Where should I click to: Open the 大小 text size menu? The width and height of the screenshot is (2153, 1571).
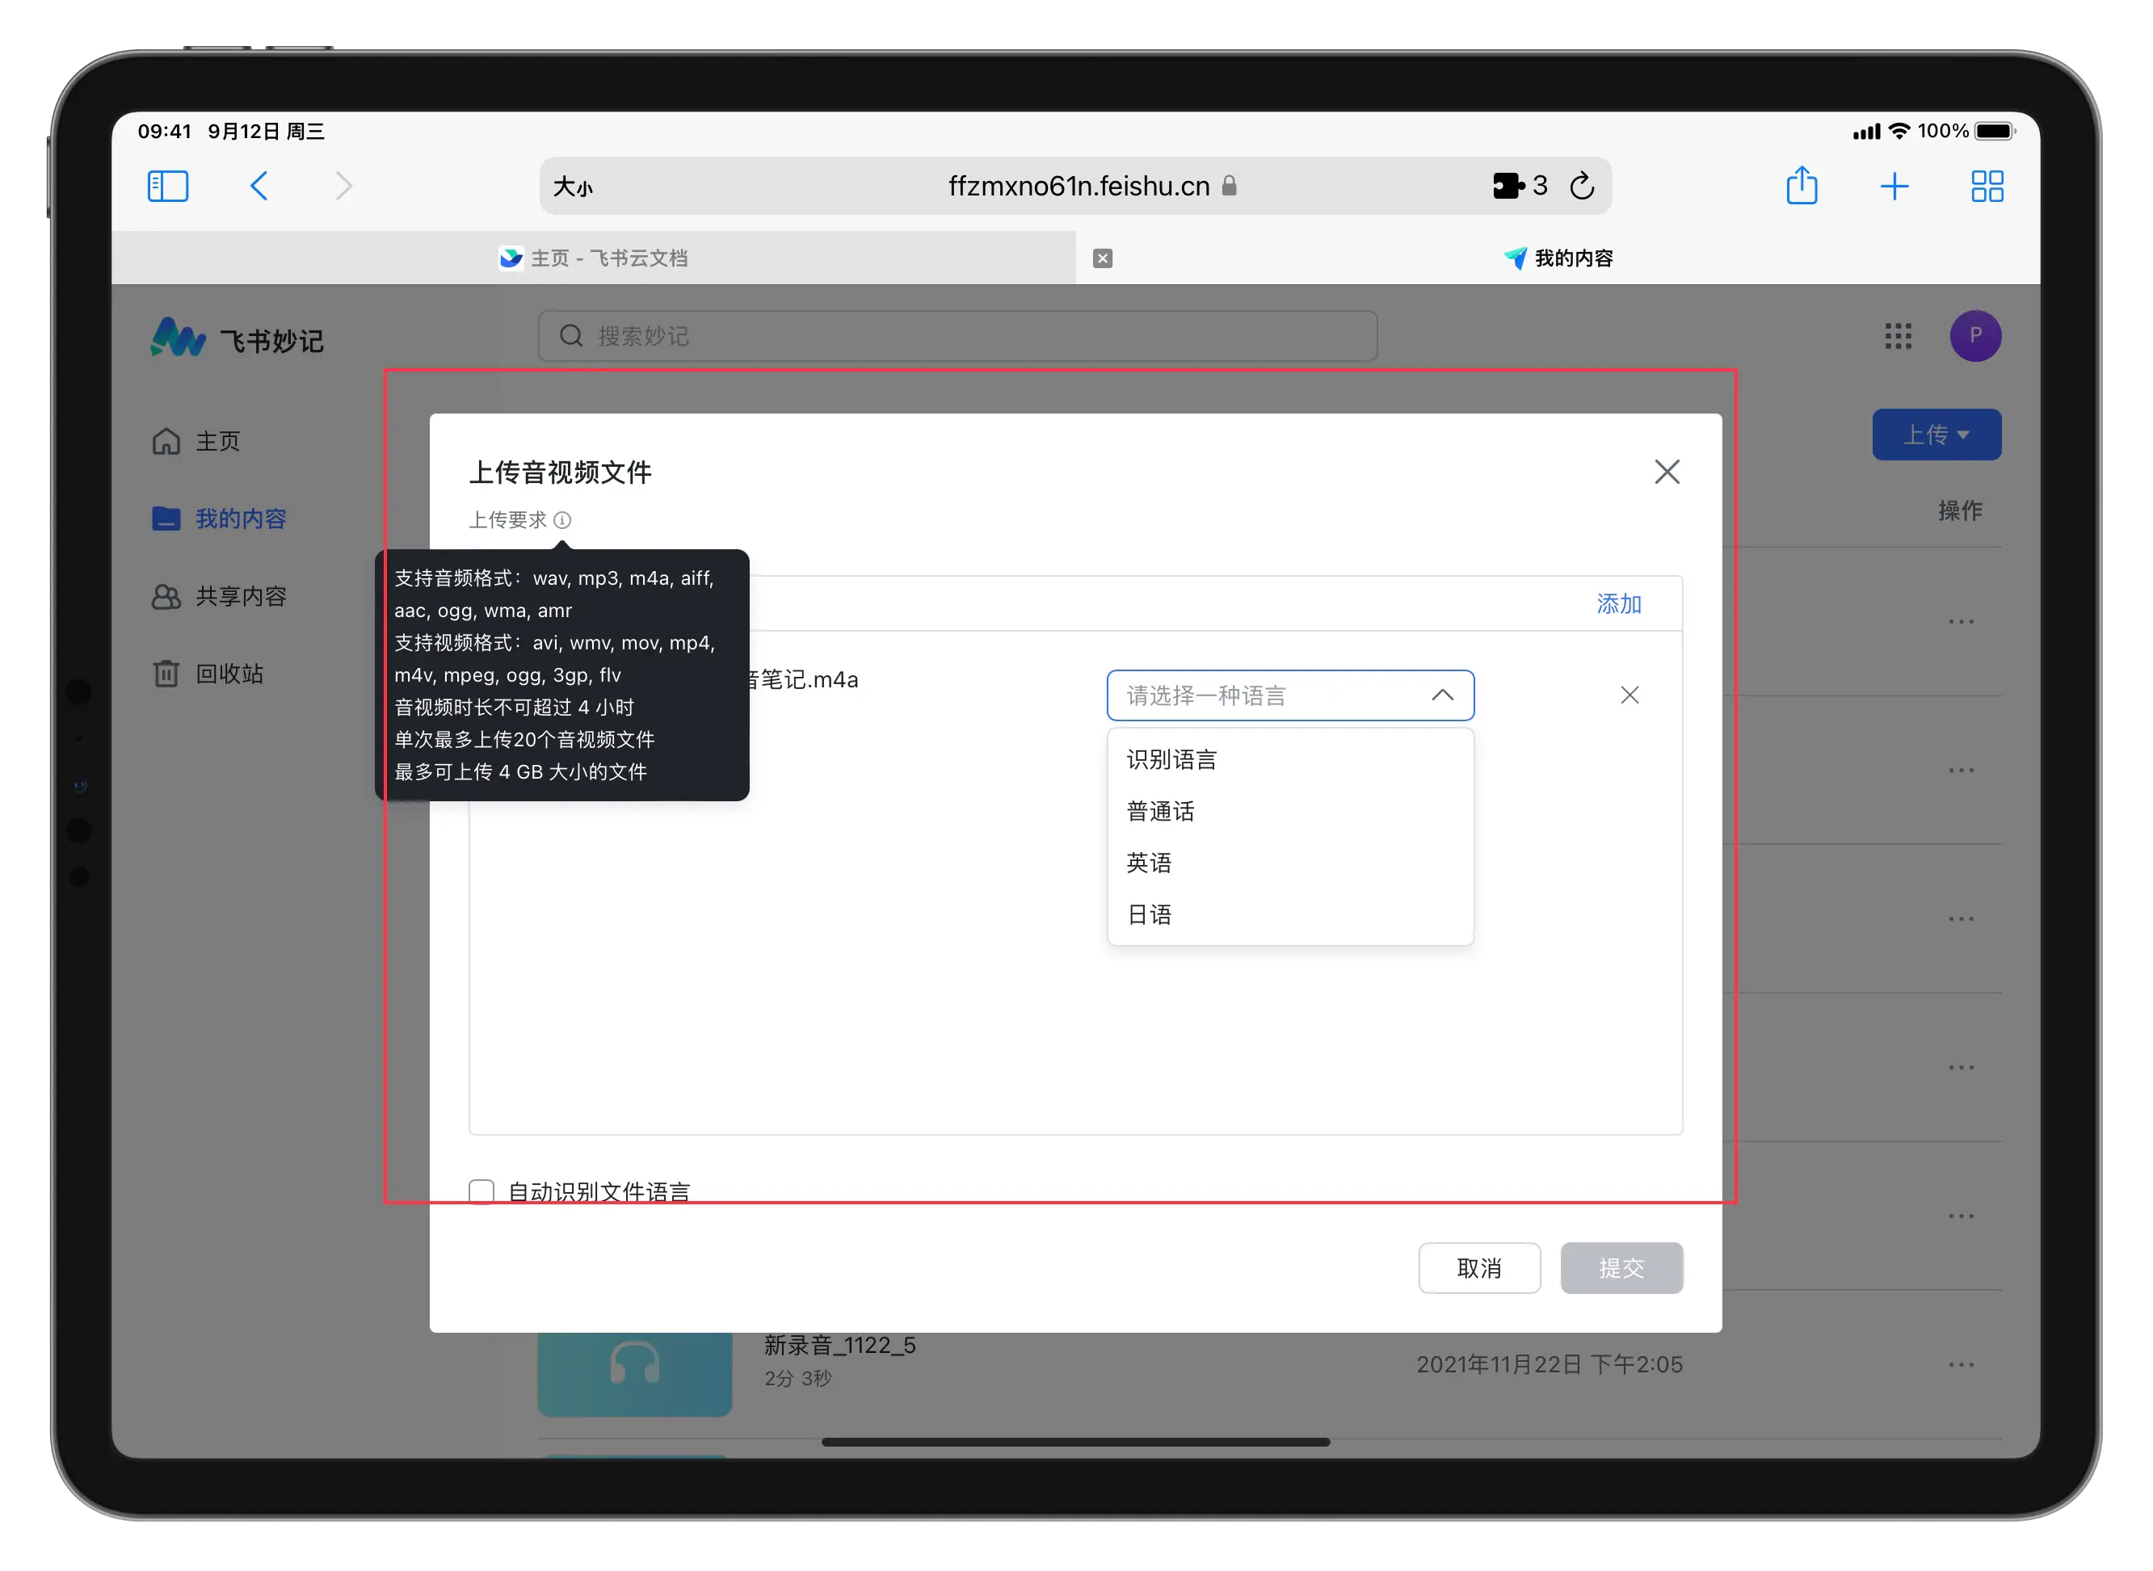(574, 187)
